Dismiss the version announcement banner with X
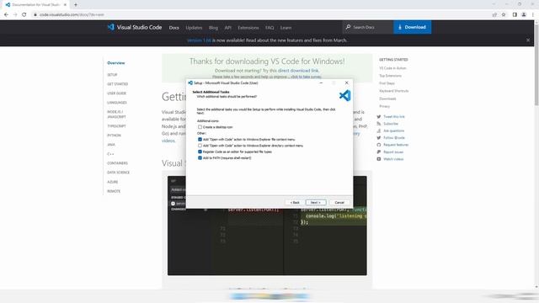This screenshot has width=539, height=303. point(528,40)
